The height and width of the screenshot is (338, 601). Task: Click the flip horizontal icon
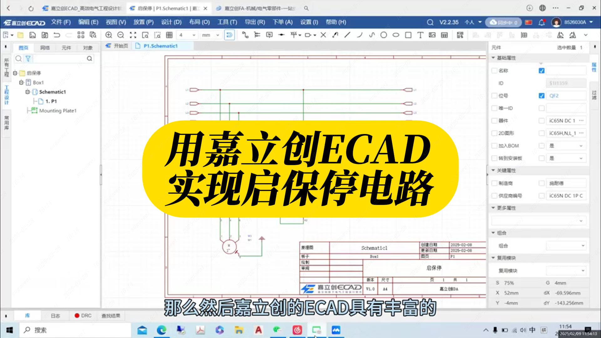coord(561,35)
